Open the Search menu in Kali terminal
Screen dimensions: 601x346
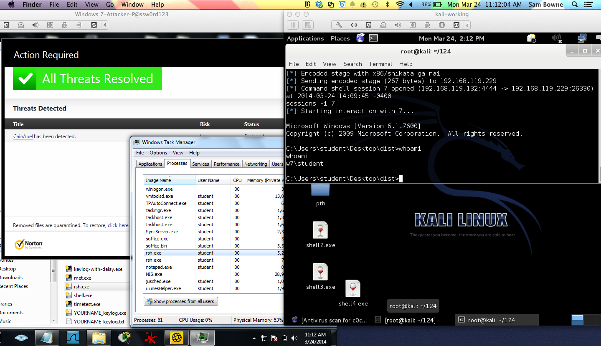click(352, 64)
